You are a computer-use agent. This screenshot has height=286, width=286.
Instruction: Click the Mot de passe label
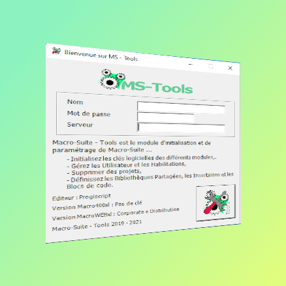(89, 114)
